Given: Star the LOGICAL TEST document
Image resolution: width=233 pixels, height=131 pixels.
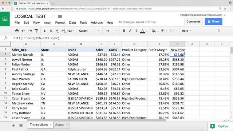Looking at the screenshot, I should point(53,16).
